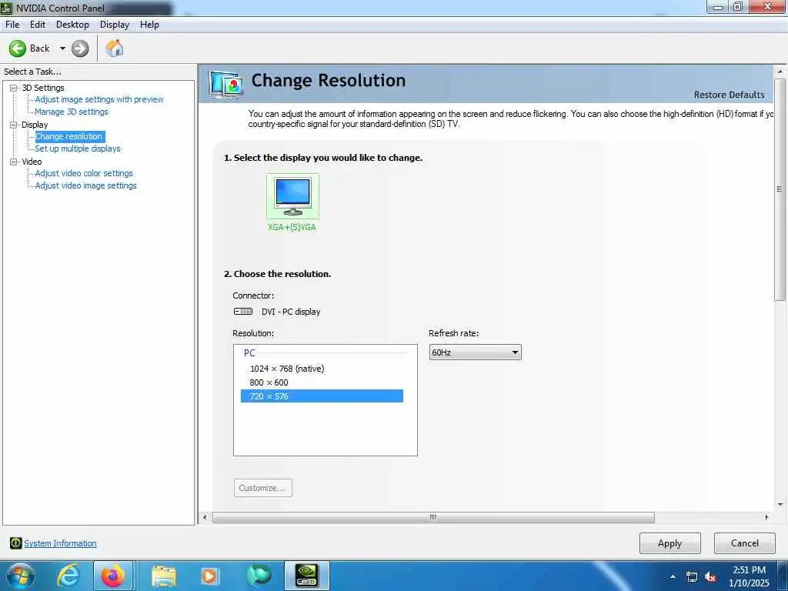
Task: Open the Back history dropdown arrow
Action: tap(63, 48)
